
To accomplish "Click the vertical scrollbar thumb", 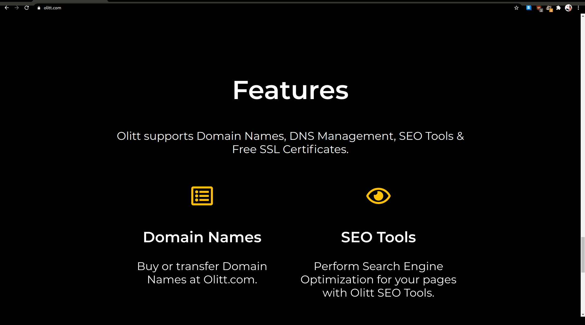I will (583, 255).
